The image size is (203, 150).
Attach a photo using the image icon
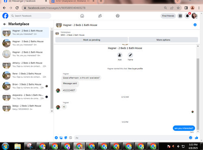[61, 138]
